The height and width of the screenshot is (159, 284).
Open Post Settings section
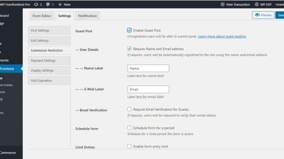point(49,30)
